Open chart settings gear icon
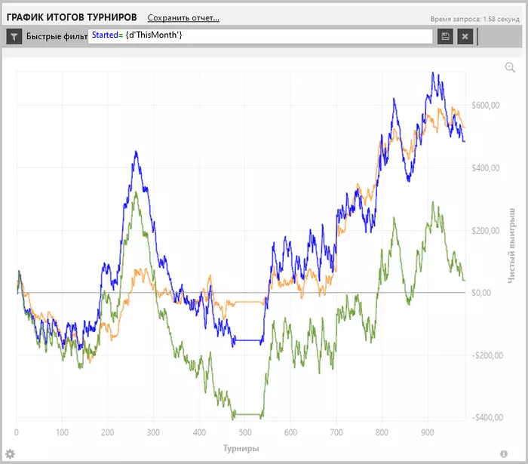The image size is (528, 464). tap(10, 454)
